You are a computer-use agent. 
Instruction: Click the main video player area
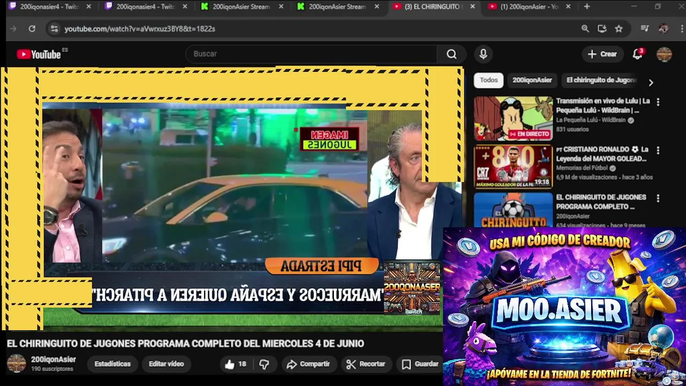(x=232, y=198)
